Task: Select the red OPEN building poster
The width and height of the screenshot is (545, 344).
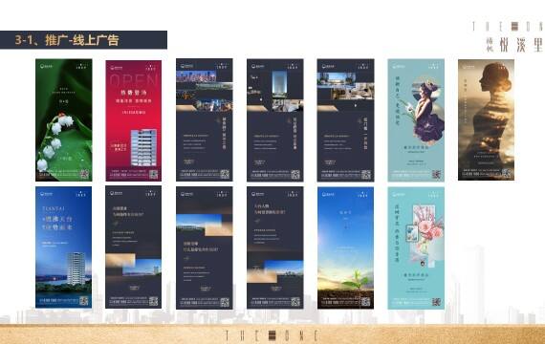Action: (x=134, y=120)
